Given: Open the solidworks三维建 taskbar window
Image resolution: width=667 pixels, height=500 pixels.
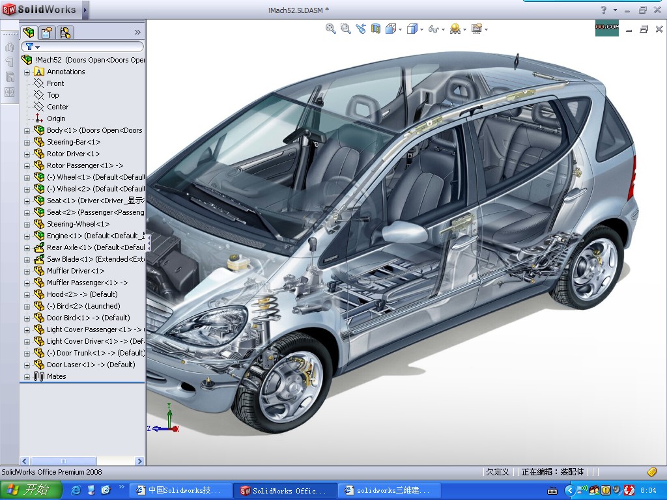Looking at the screenshot, I should 388,491.
